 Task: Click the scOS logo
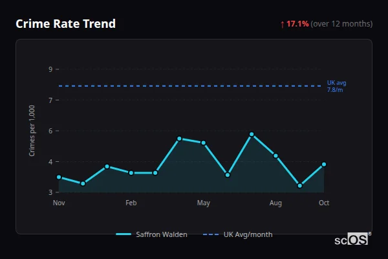click(x=353, y=239)
